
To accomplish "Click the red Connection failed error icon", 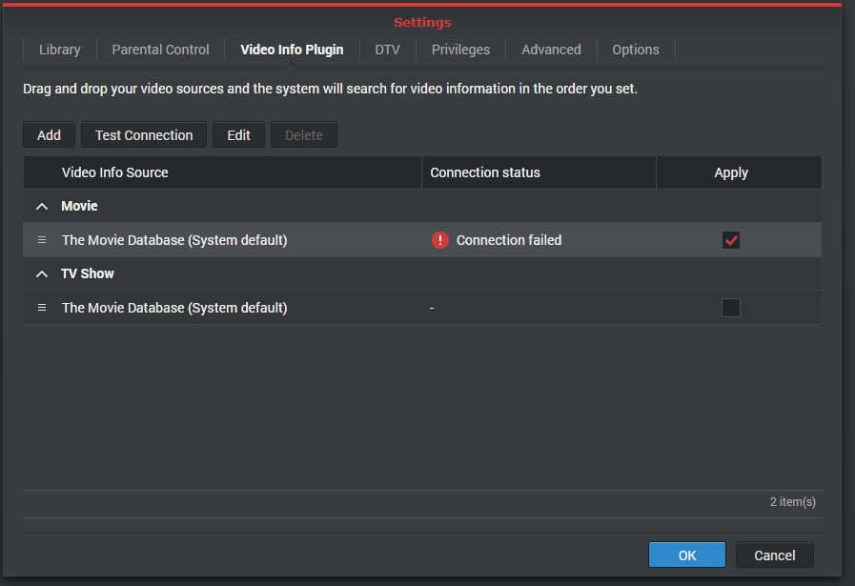I will click(439, 240).
